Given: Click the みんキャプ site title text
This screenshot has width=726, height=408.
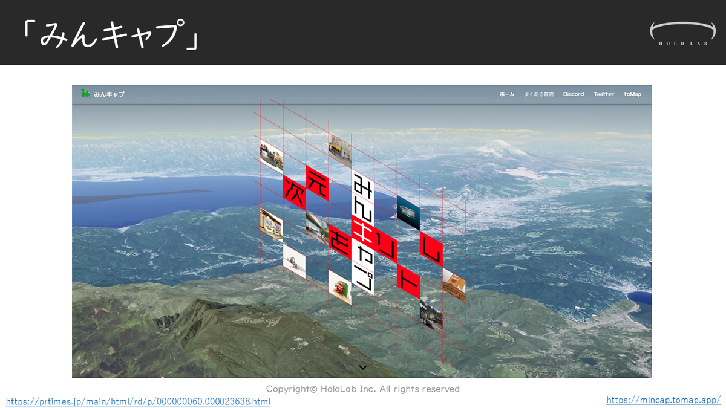Looking at the screenshot, I should click(109, 94).
